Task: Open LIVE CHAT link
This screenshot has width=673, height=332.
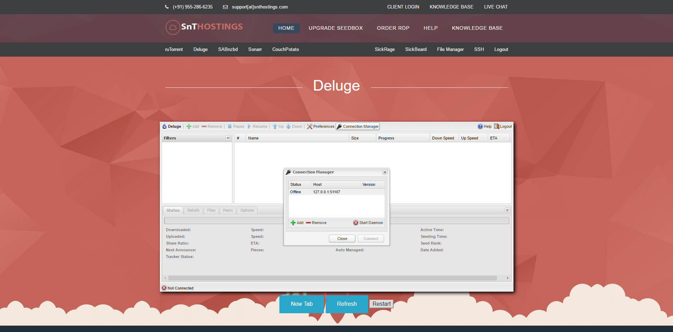Action: coord(496,7)
